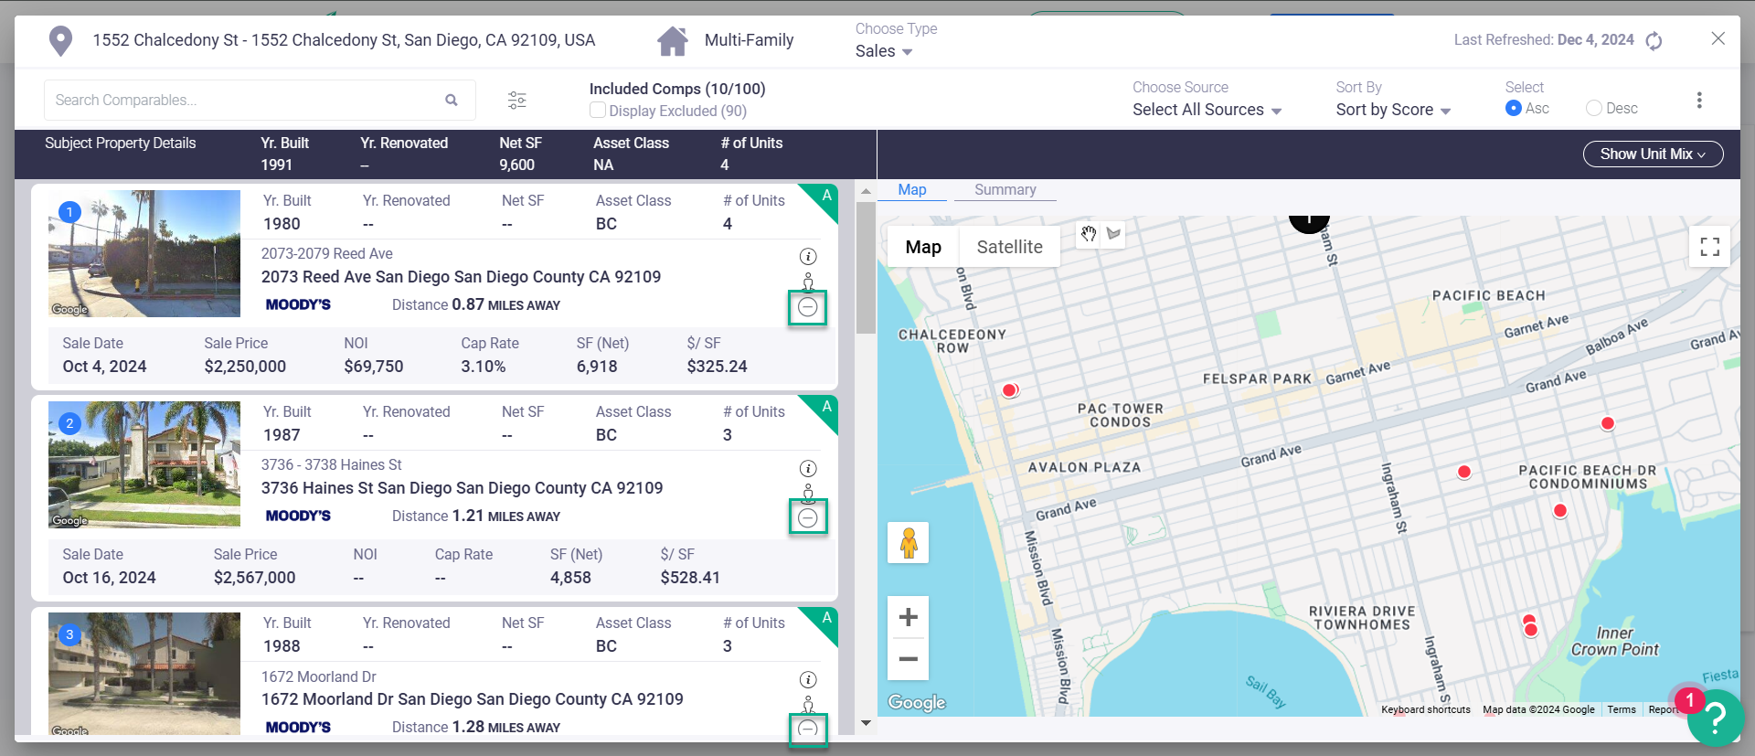Open the 2073 Reed Ave property photo
This screenshot has height=756, width=1755.
(144, 253)
